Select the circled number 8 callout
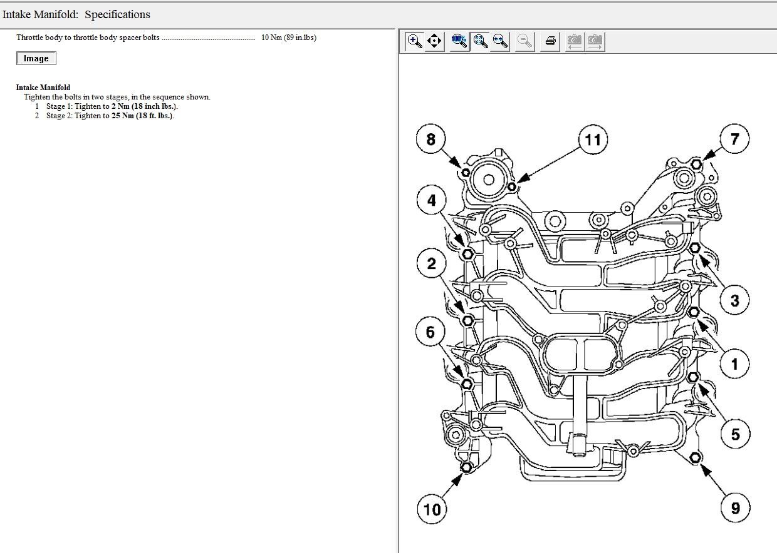 [x=430, y=139]
